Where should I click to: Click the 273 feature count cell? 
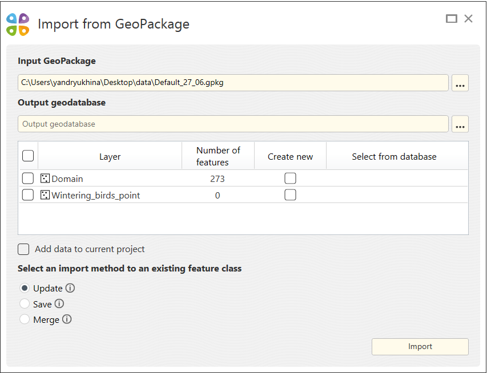(218, 179)
